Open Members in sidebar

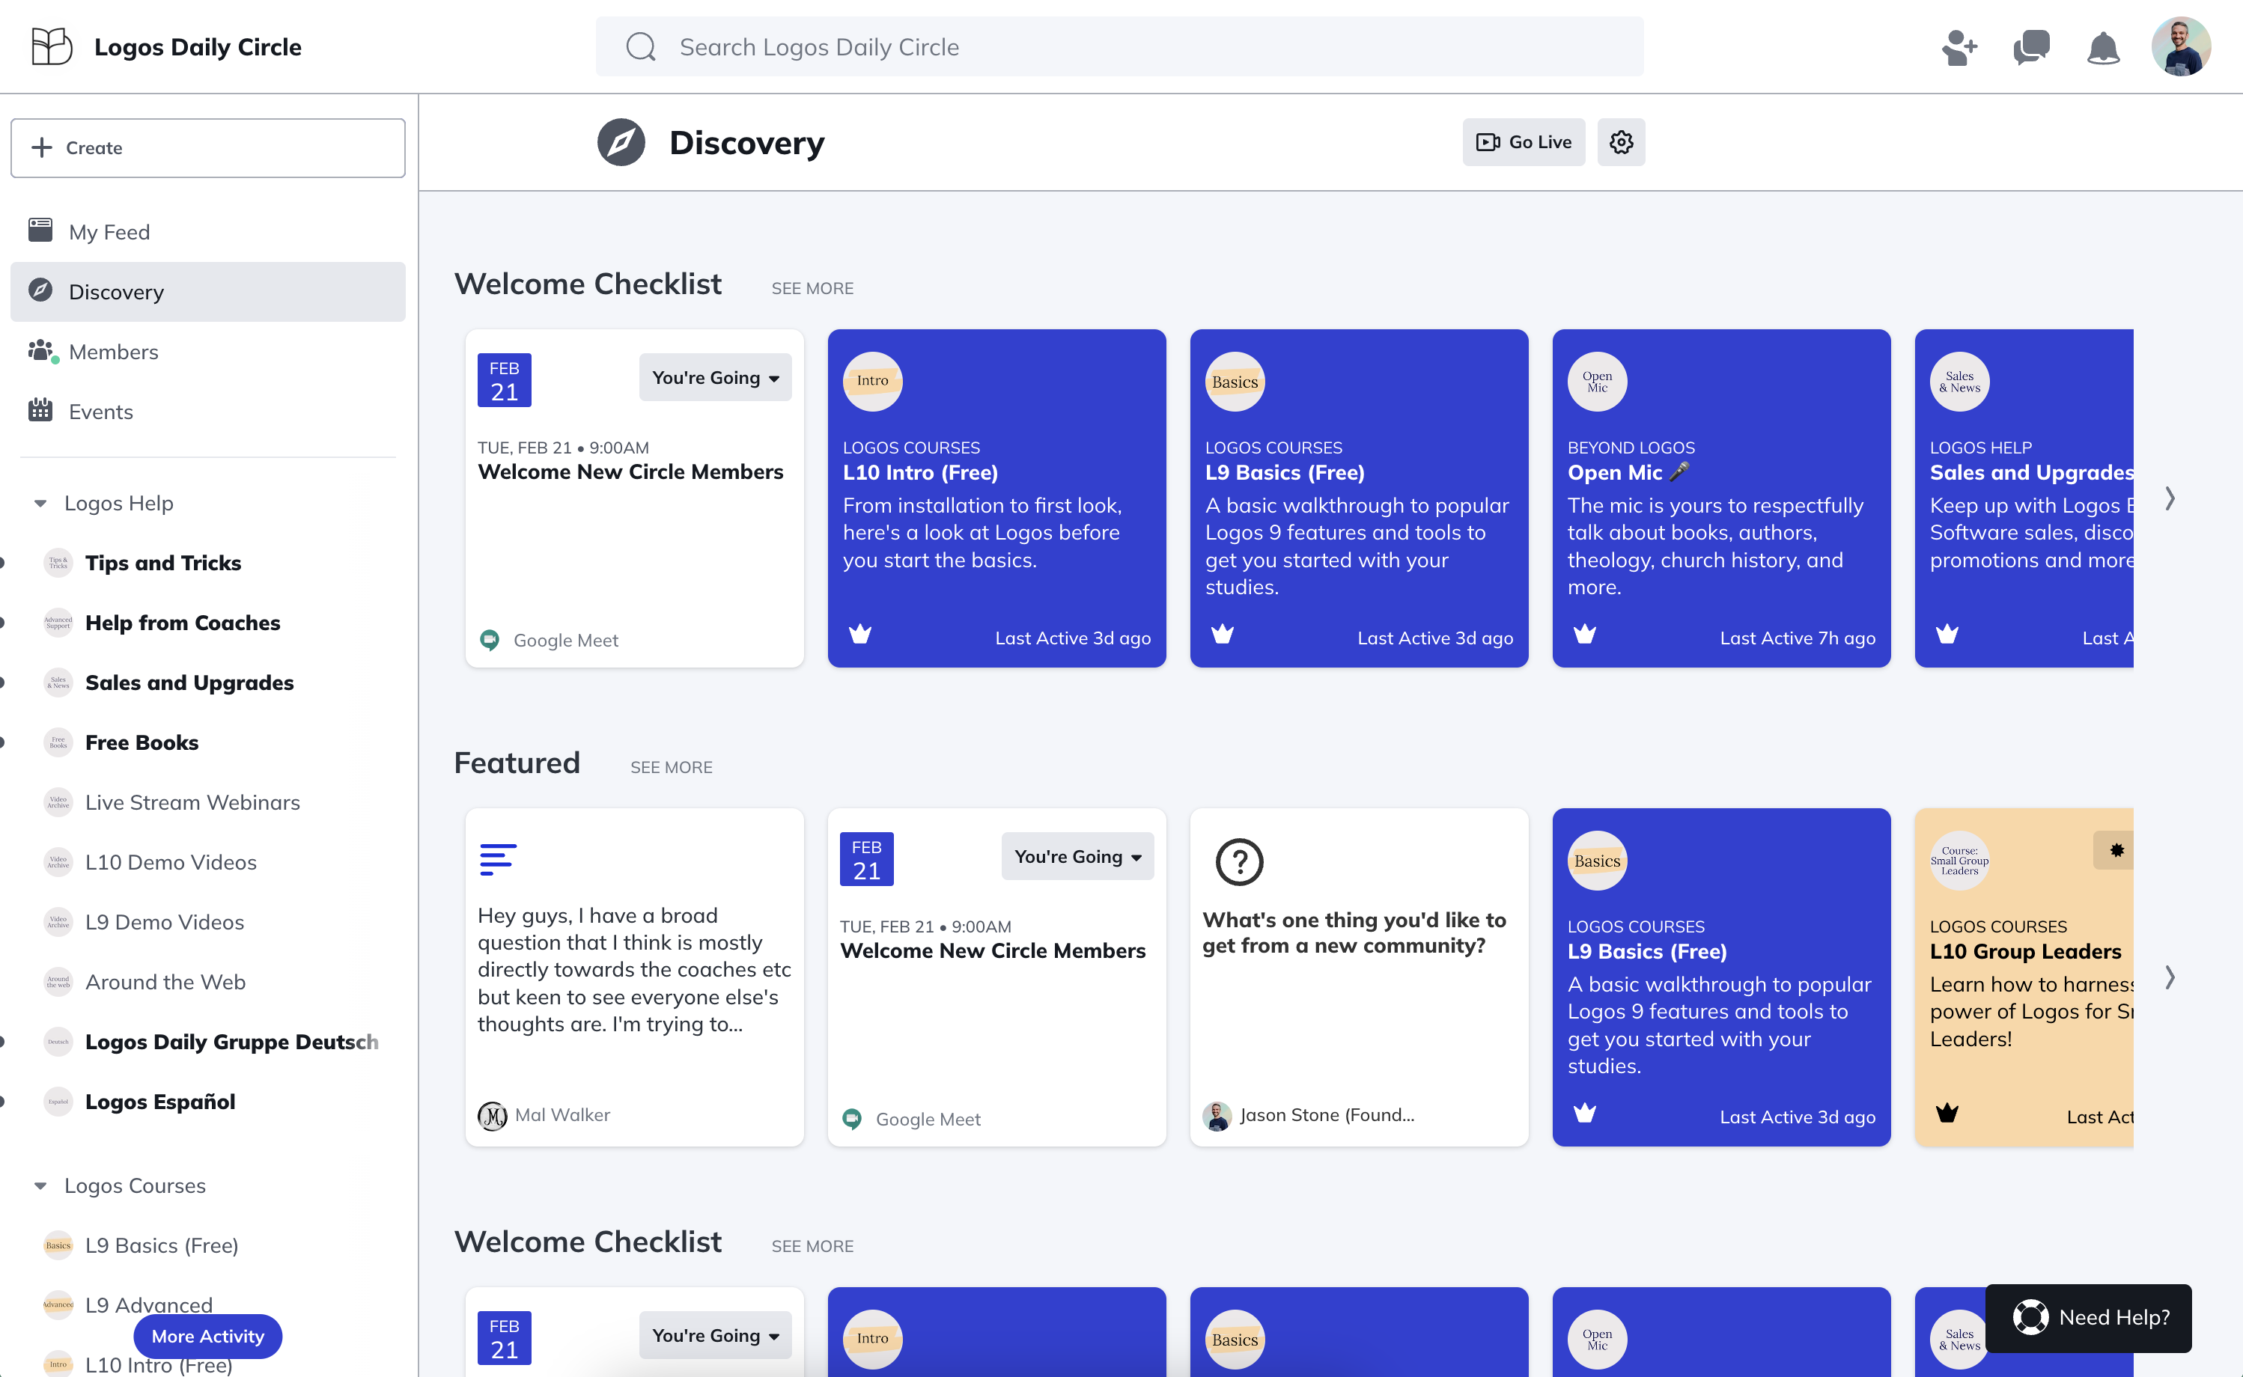[207, 352]
